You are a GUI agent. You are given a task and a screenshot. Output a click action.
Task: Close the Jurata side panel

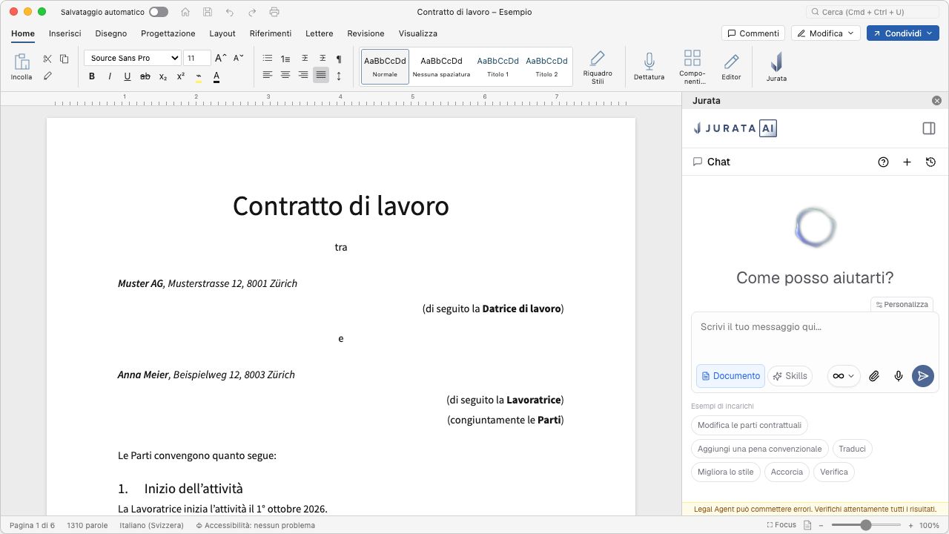click(x=936, y=101)
